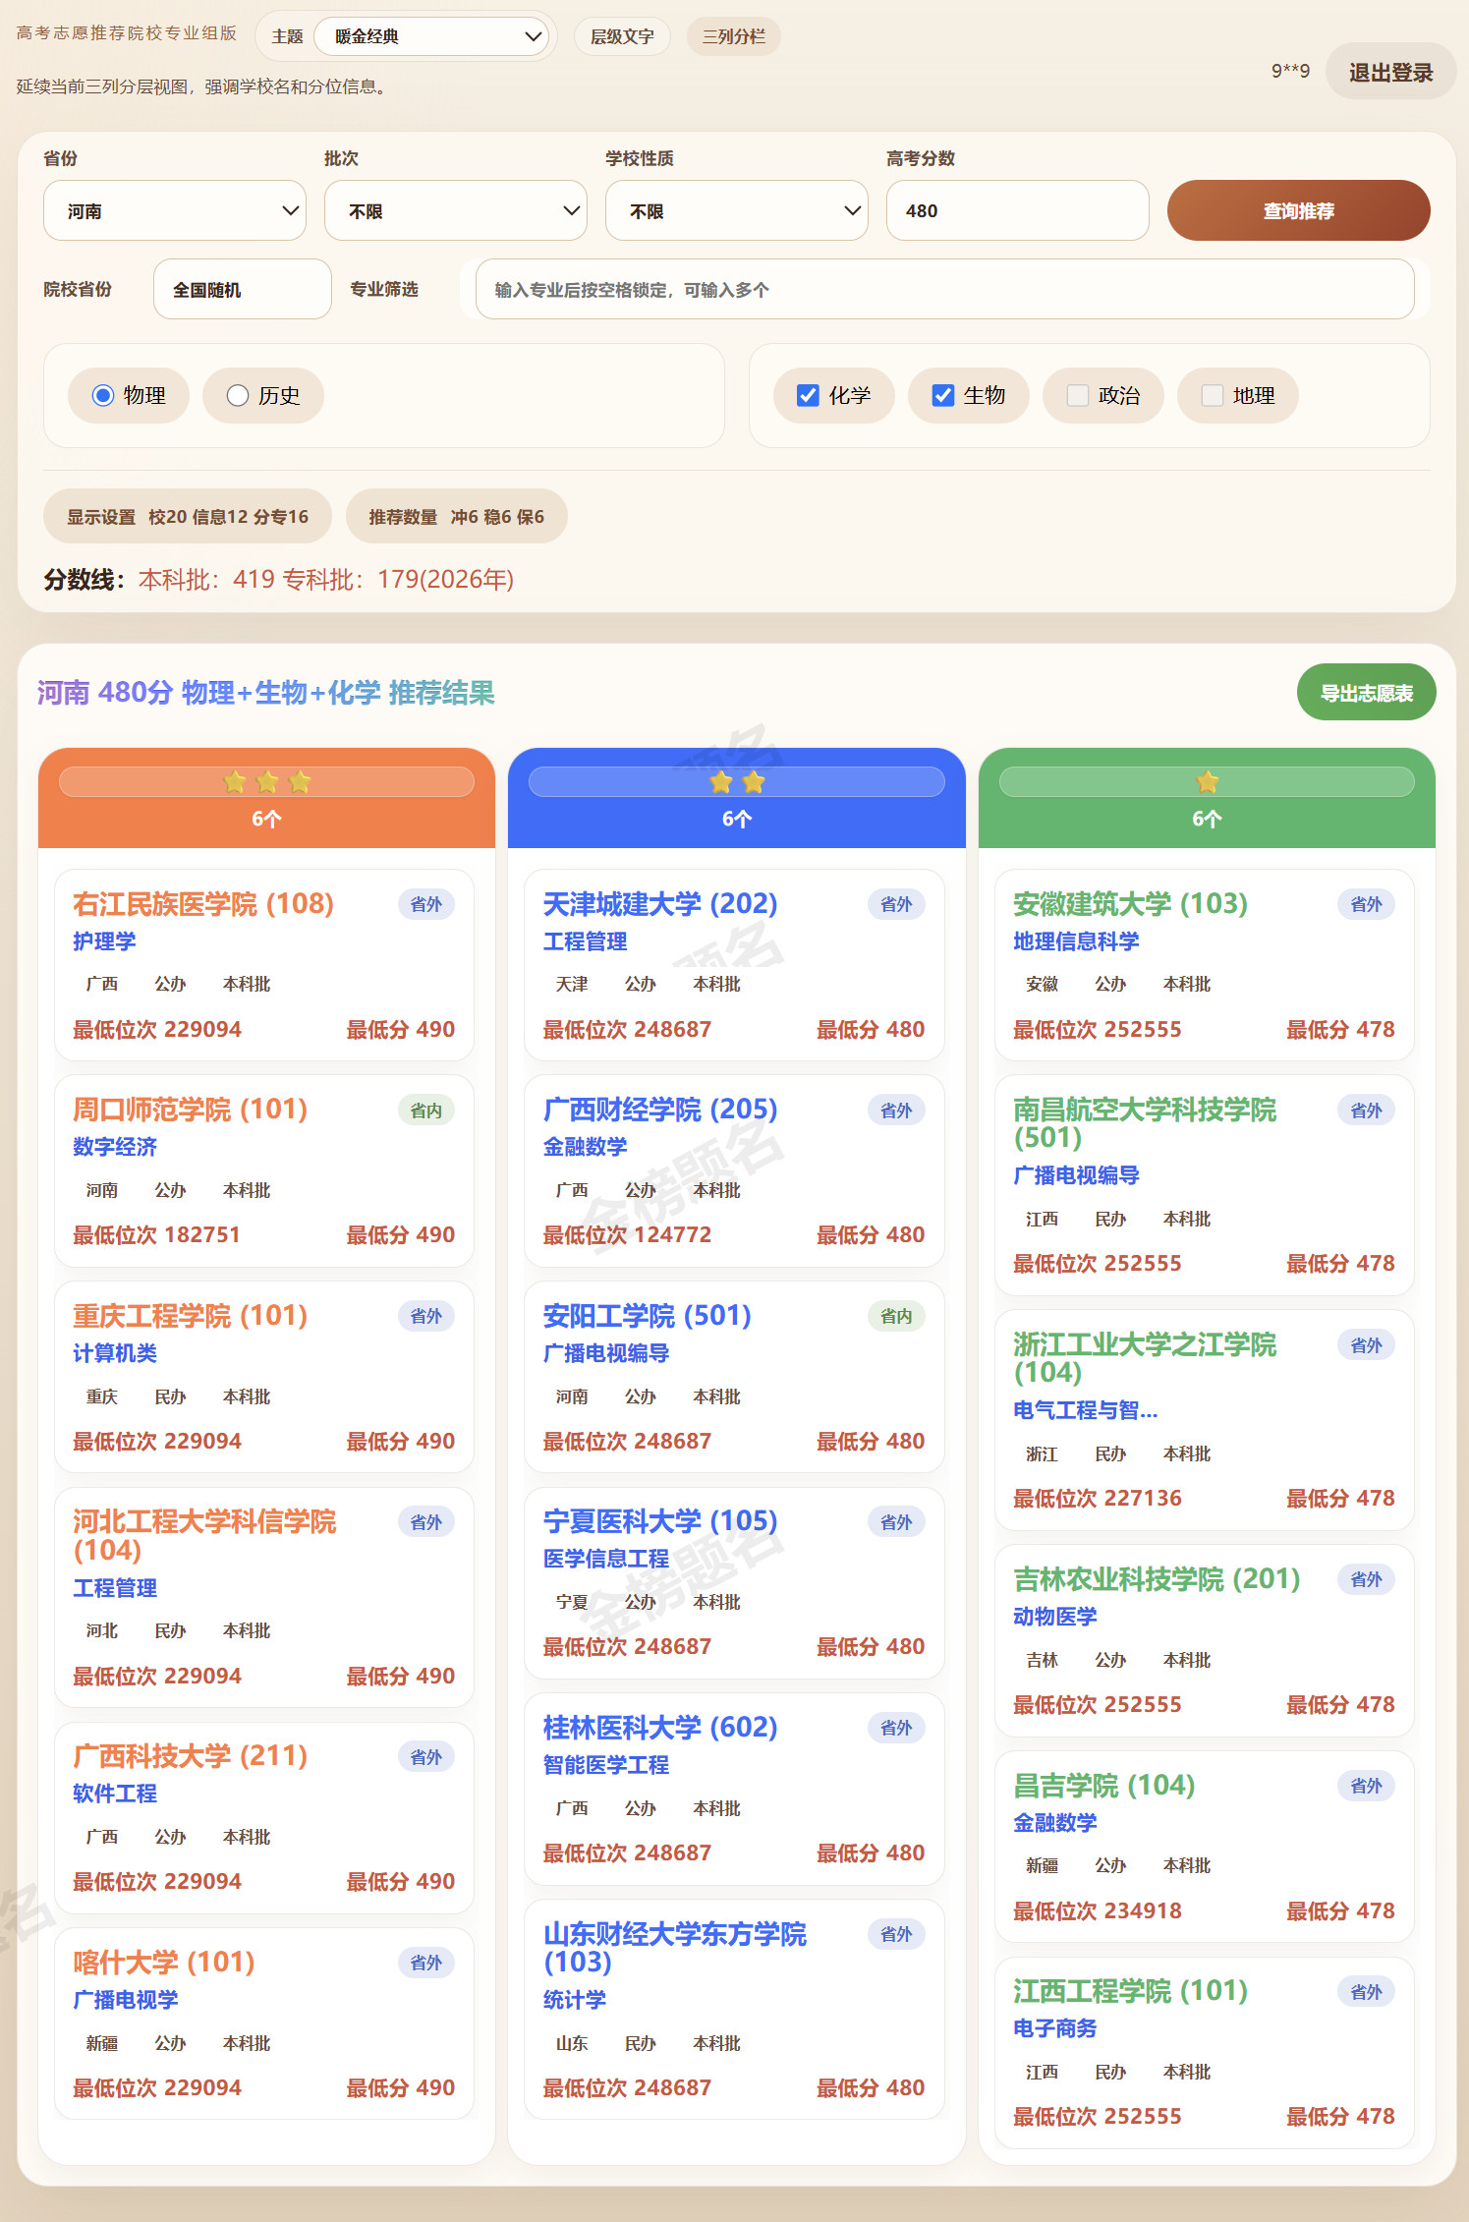
Task: Click the 省外 badge on 右江民族医学院
Action: (426, 904)
